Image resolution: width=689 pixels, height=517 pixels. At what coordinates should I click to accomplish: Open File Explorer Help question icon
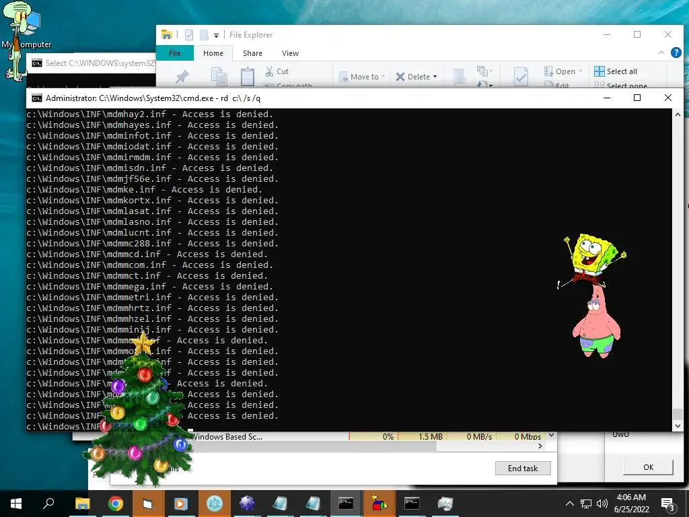pyautogui.click(x=676, y=53)
